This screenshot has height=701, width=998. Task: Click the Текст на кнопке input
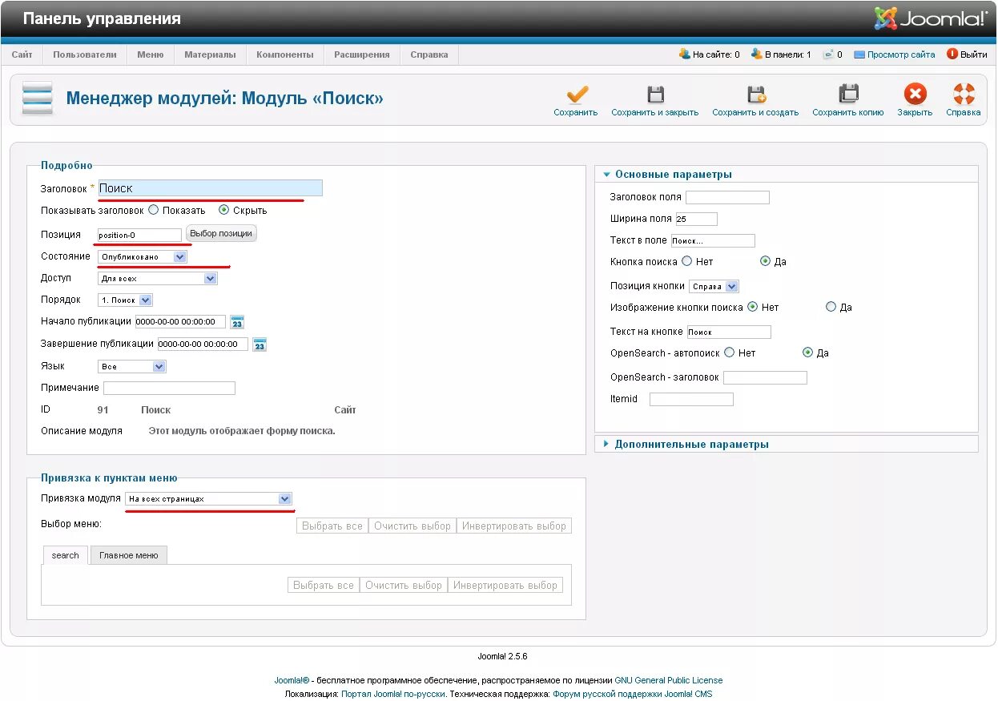[x=729, y=332]
